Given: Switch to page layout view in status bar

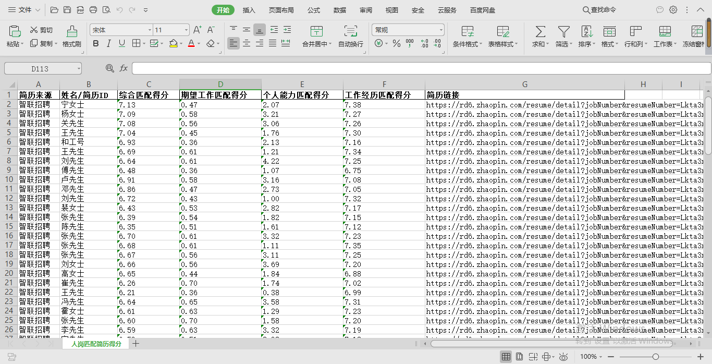Looking at the screenshot, I should [520, 357].
